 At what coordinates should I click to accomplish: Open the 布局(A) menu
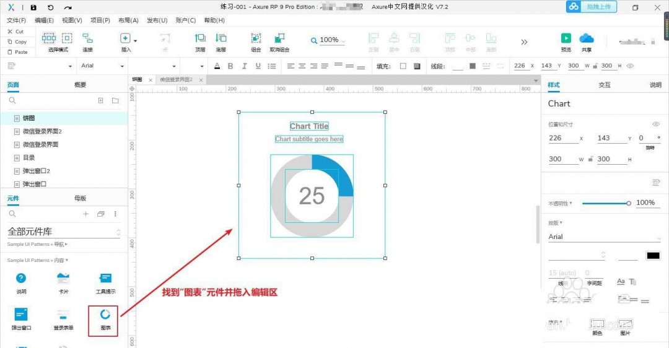128,20
